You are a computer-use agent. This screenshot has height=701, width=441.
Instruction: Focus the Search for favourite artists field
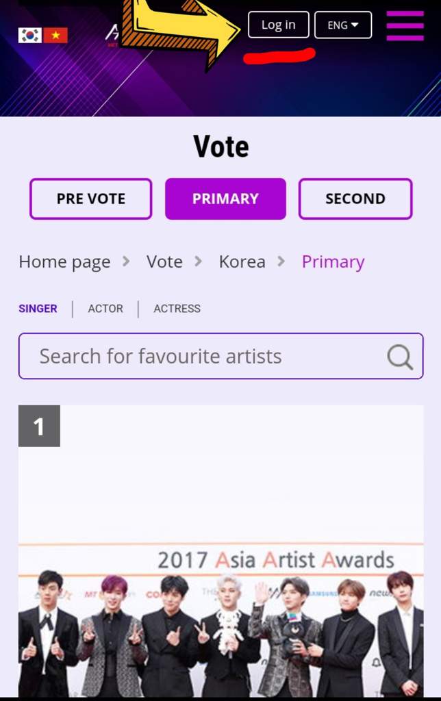coord(221,356)
